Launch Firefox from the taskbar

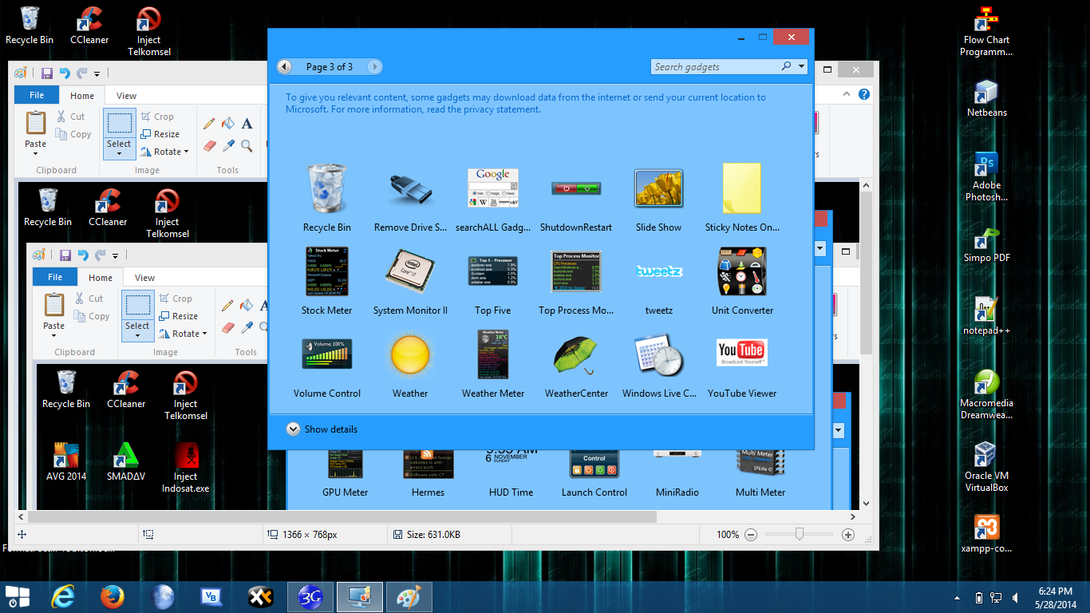tap(113, 597)
